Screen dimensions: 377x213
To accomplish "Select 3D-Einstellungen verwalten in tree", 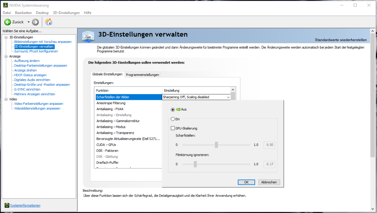I will pos(34,47).
